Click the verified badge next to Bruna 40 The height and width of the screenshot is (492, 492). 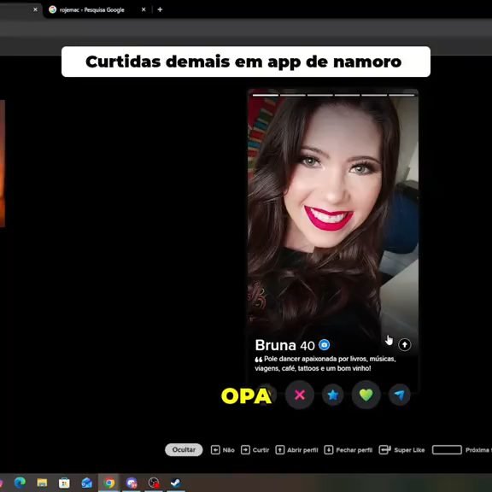[324, 345]
